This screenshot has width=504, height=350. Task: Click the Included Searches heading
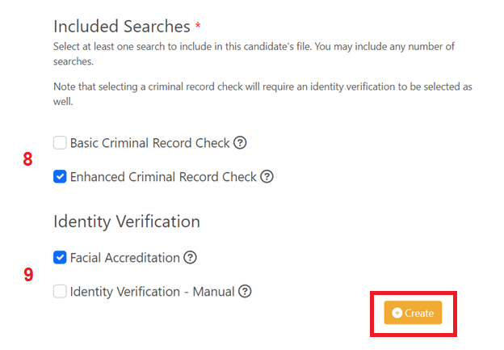coord(122,27)
